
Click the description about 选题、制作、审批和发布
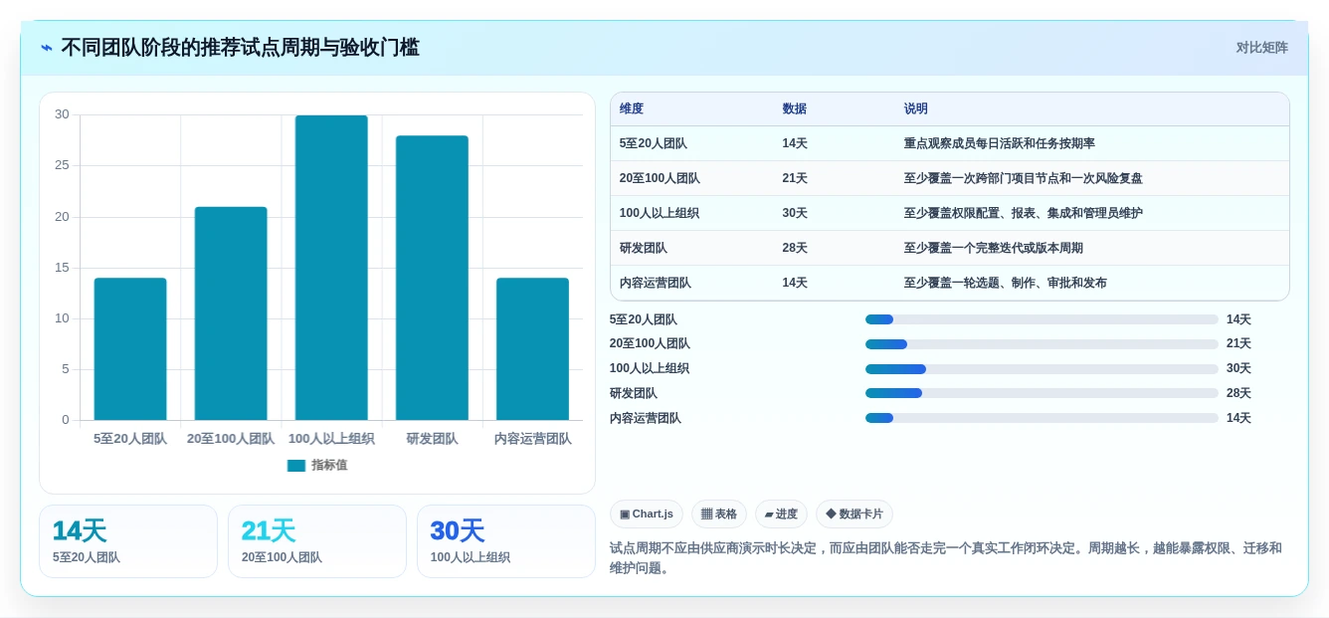[1006, 283]
